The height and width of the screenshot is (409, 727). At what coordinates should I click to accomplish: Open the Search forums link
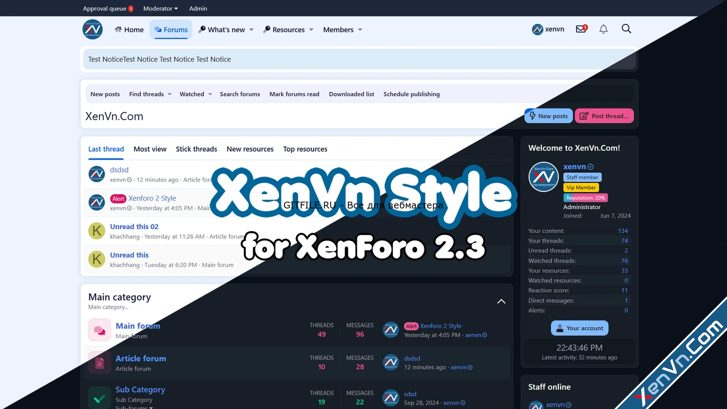click(x=240, y=94)
